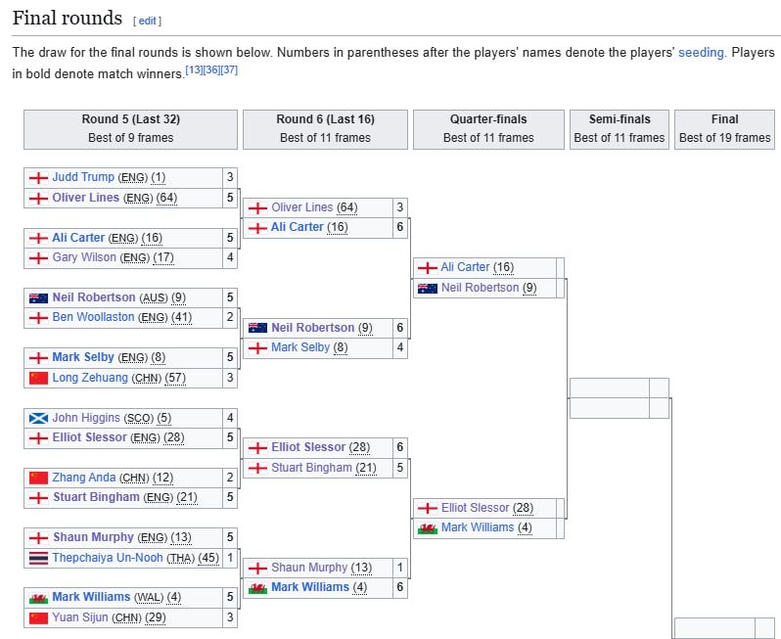Click the Wales flag beside Mark Williams in Round 5

point(38,597)
